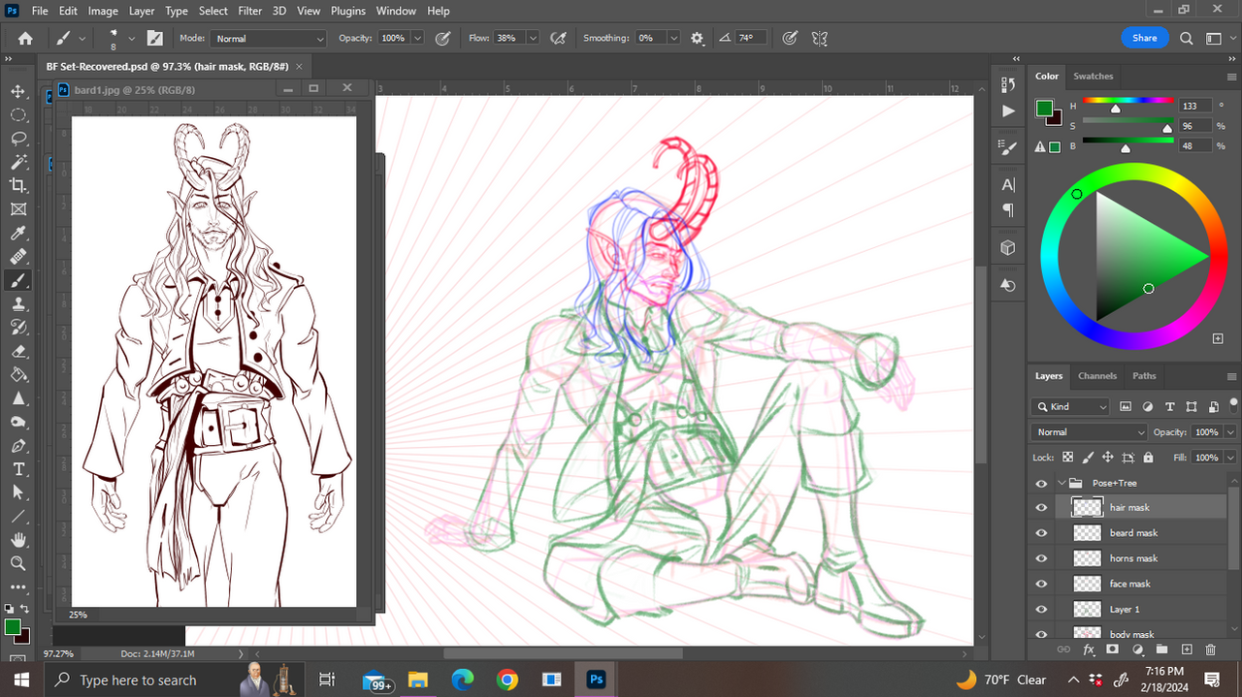
Task: Open layer blend mode Normal dropdown
Action: point(1089,432)
